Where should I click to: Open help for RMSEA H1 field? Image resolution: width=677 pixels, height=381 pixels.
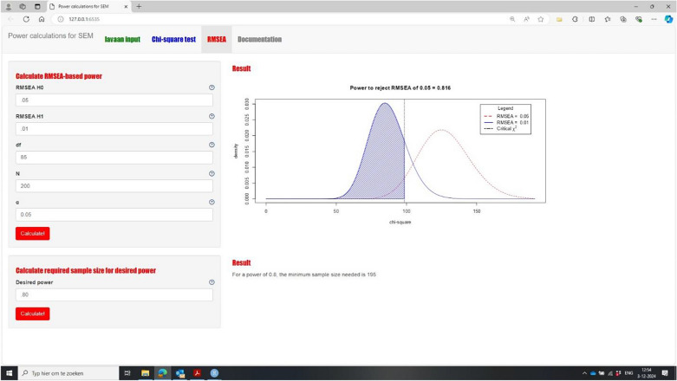[212, 116]
